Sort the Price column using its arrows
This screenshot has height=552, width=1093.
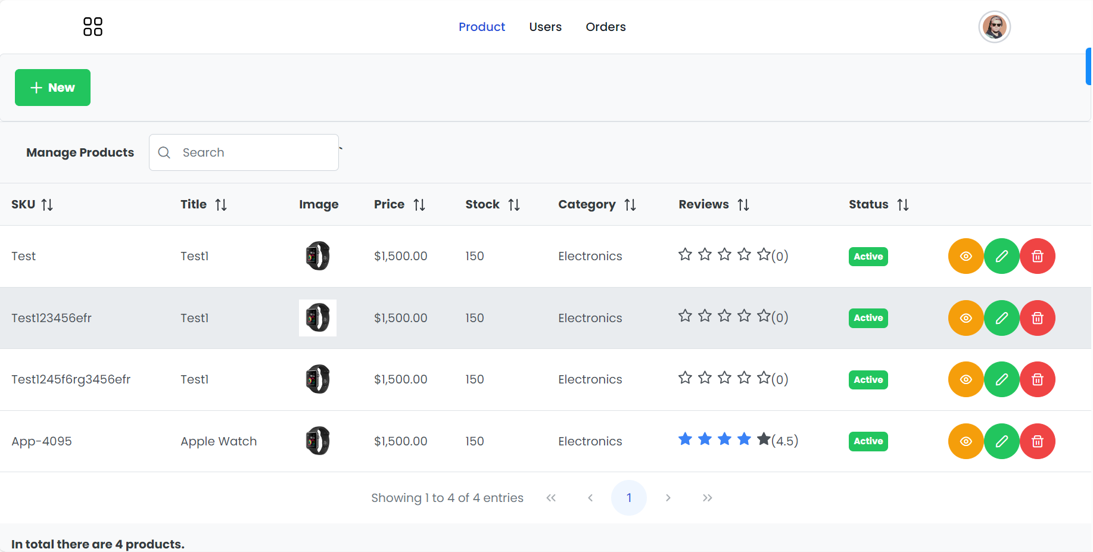point(420,204)
